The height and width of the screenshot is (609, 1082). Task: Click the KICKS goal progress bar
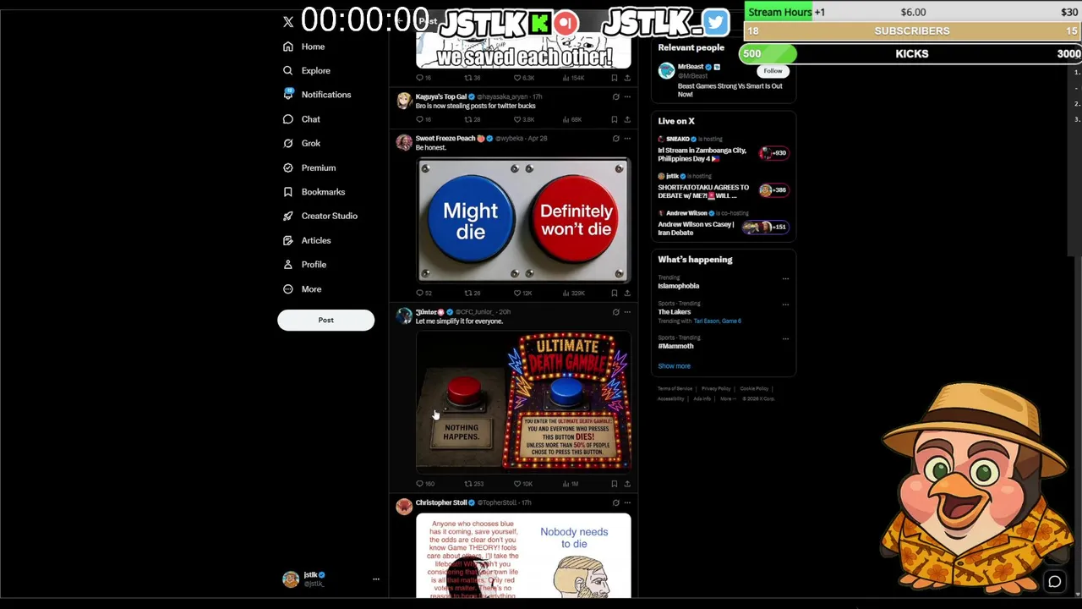[911, 54]
